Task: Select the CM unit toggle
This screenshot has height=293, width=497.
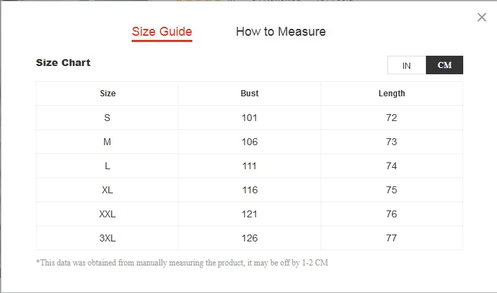Action: click(445, 65)
